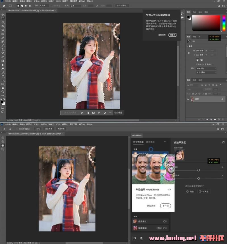Click the fx layer style icon
This screenshot has height=244, width=227.
point(203,119)
